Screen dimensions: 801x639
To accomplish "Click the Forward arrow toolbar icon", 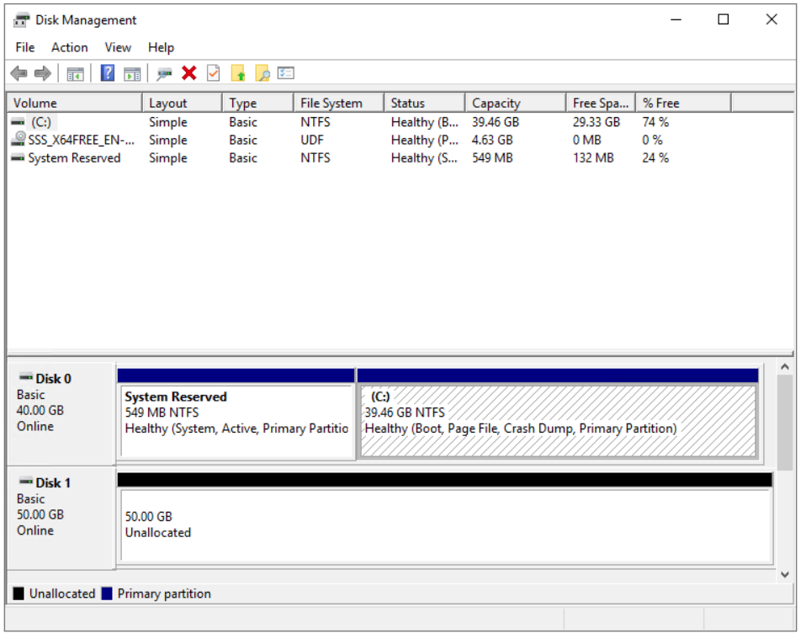I will point(42,74).
